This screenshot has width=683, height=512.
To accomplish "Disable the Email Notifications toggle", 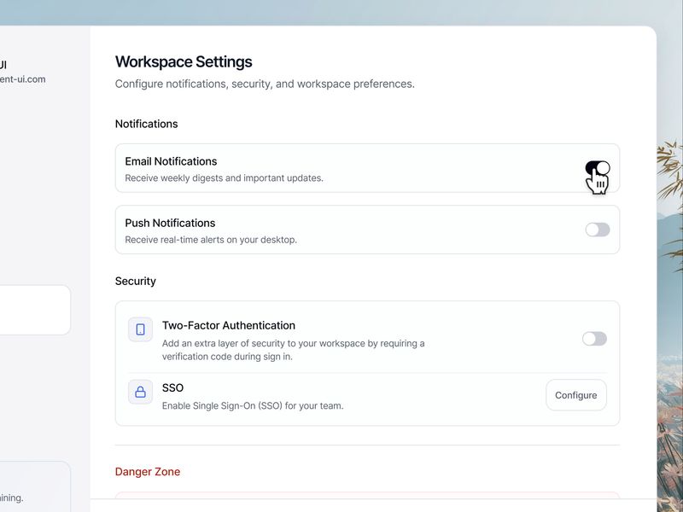I will click(x=597, y=169).
